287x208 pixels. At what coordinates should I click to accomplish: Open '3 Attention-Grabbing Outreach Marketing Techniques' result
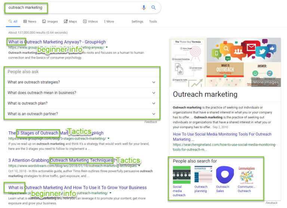click(x=60, y=160)
